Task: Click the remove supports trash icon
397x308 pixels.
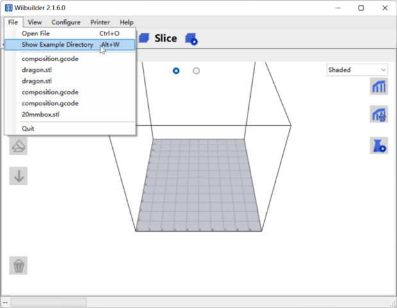Action: click(378, 115)
